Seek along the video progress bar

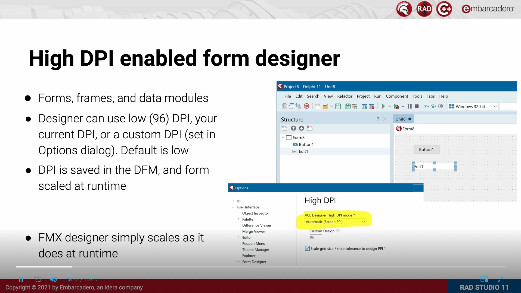click(260, 267)
